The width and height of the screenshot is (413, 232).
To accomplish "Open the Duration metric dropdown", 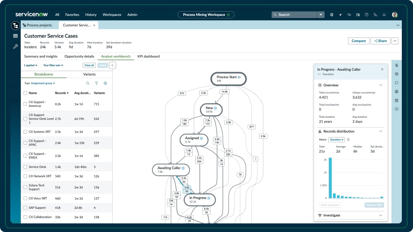I will point(336,140).
